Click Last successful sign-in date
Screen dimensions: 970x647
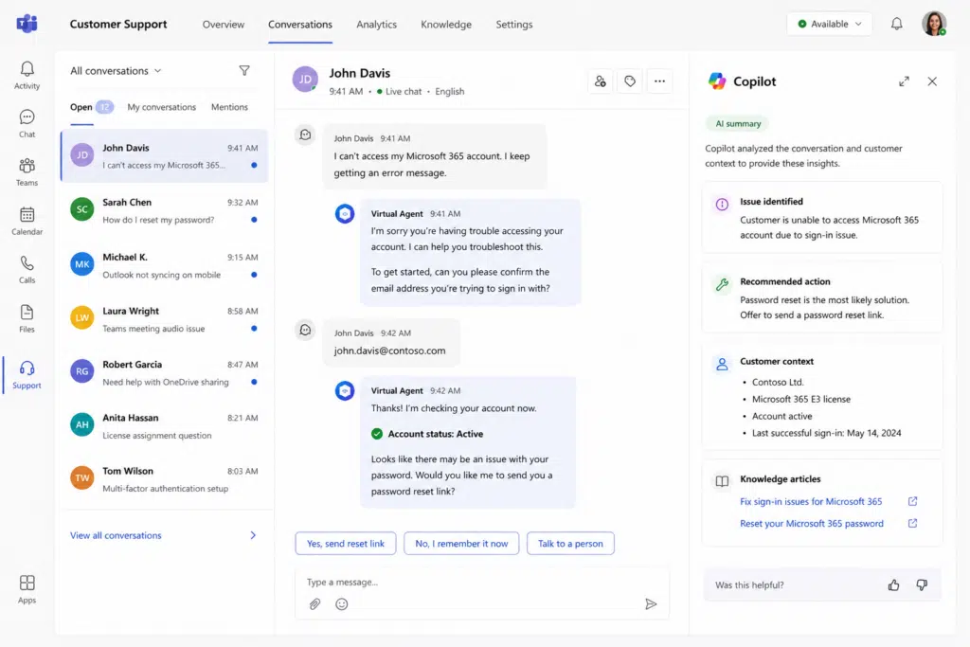[x=826, y=433]
